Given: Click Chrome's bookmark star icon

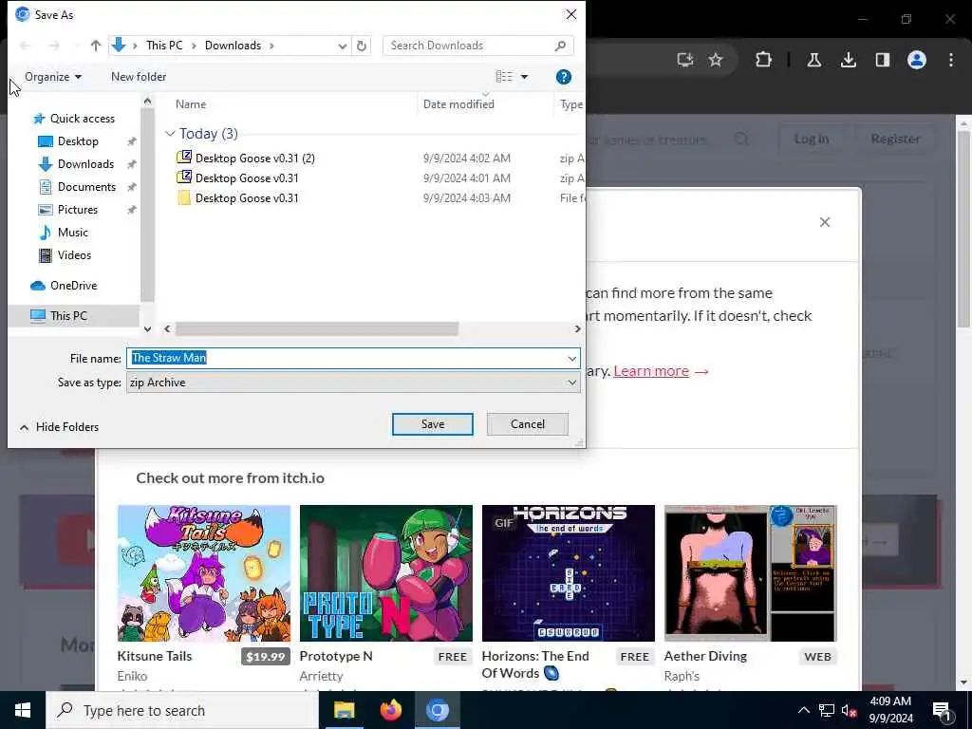Looking at the screenshot, I should (x=716, y=60).
